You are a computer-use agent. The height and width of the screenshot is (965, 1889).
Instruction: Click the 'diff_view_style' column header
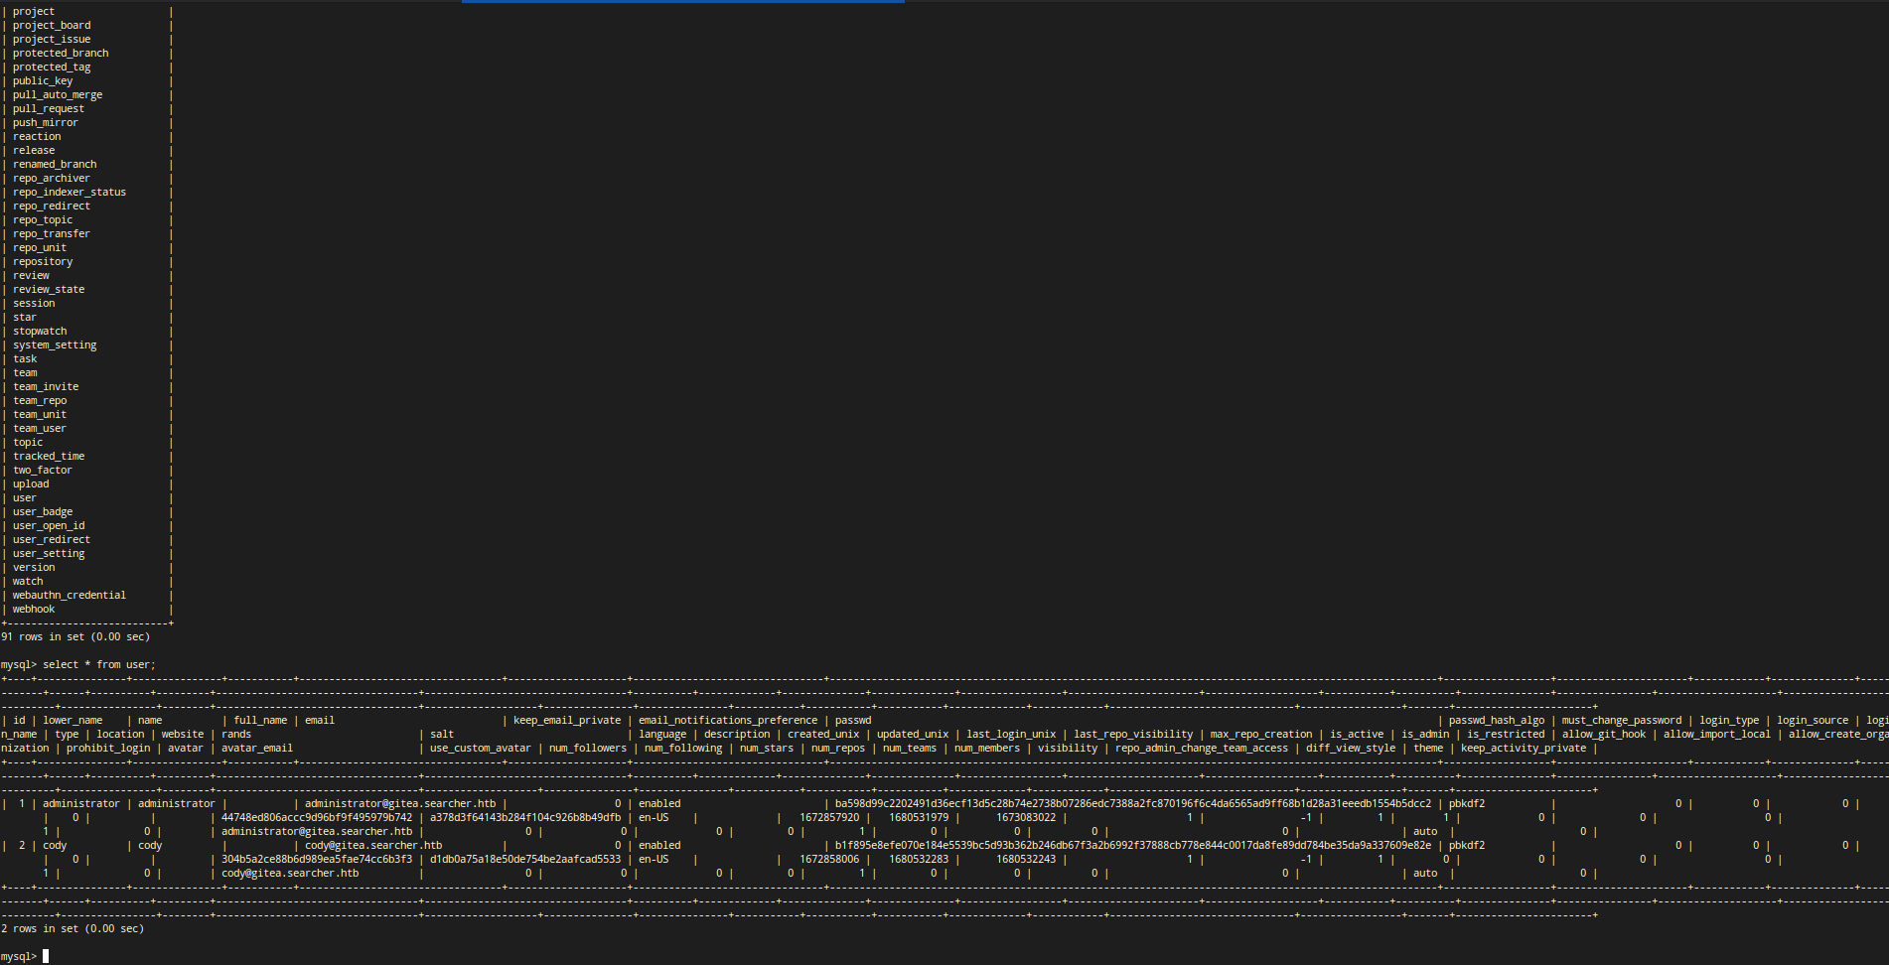1350,748
